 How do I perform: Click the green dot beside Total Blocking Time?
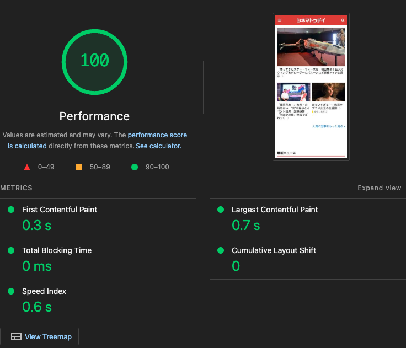point(11,250)
